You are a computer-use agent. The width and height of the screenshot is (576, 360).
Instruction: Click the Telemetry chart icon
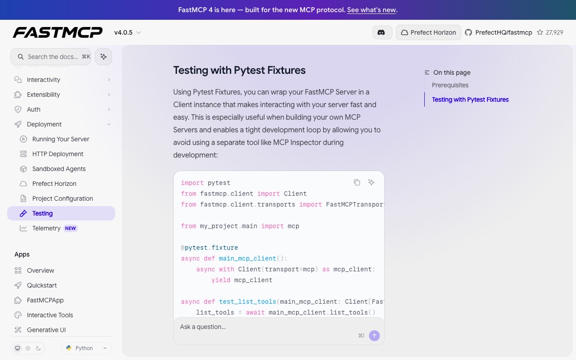coord(23,228)
